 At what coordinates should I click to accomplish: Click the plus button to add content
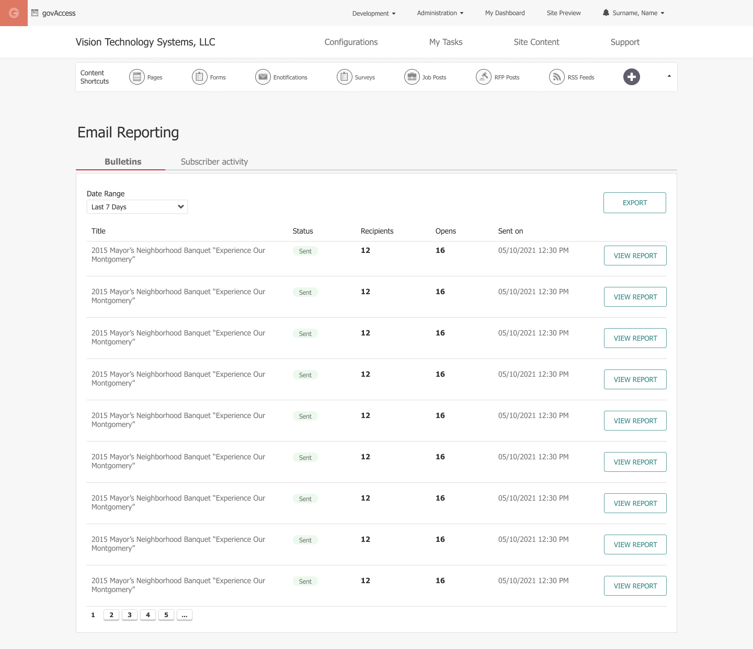point(632,77)
